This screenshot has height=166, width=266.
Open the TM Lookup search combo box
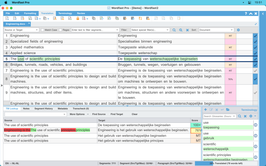[x=36, y=114]
